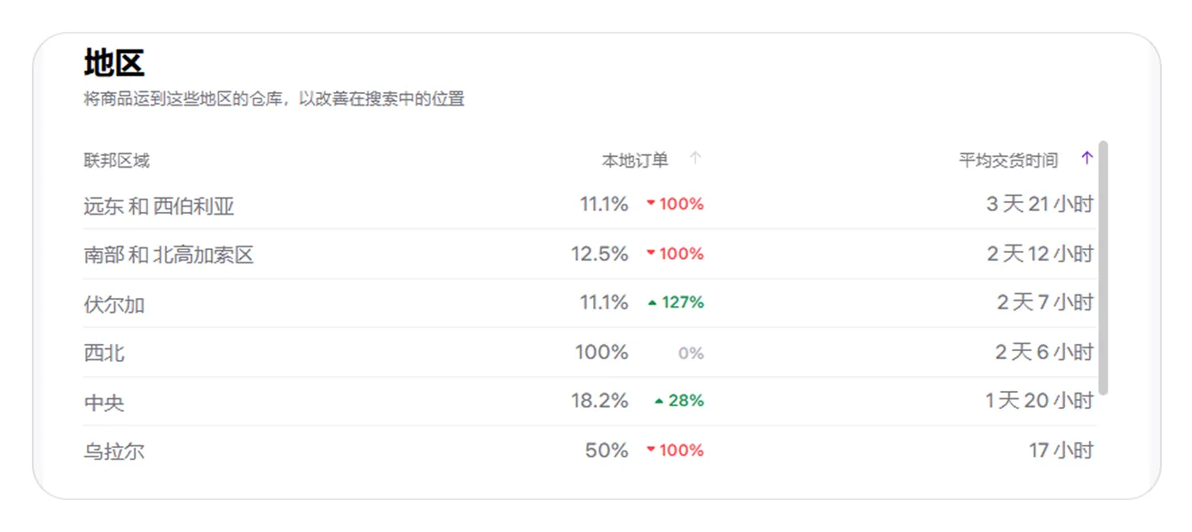1192x532 pixels.
Task: Click the 127% growth value for 伏尔加
Action: click(683, 303)
